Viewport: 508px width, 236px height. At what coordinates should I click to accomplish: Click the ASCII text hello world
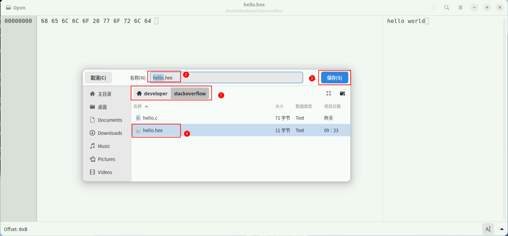point(406,21)
